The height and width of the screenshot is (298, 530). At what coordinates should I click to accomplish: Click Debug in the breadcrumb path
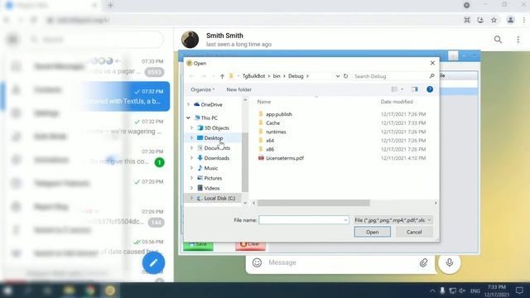pyautogui.click(x=296, y=76)
